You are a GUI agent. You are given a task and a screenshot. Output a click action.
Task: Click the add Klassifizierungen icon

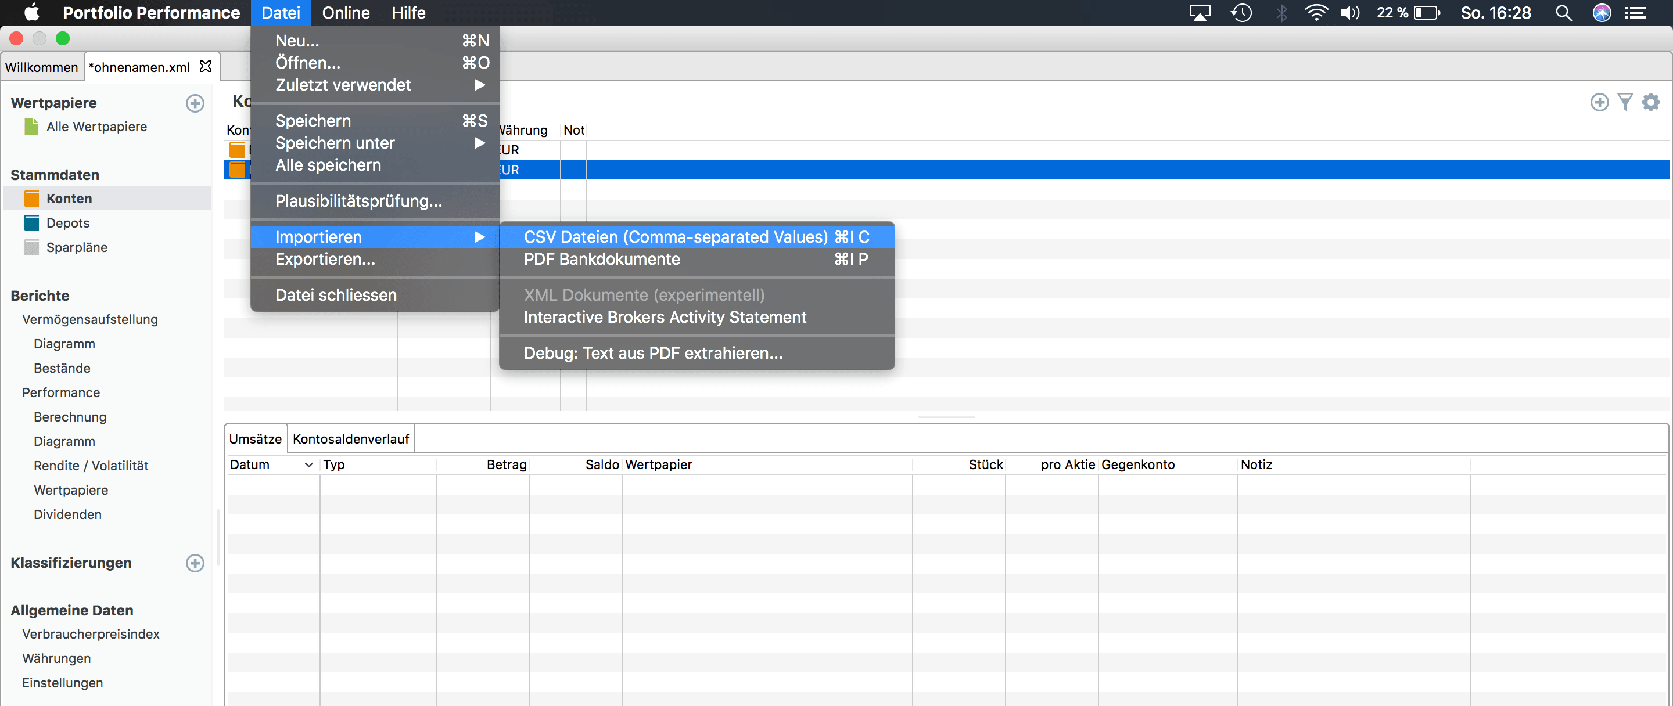(x=196, y=563)
